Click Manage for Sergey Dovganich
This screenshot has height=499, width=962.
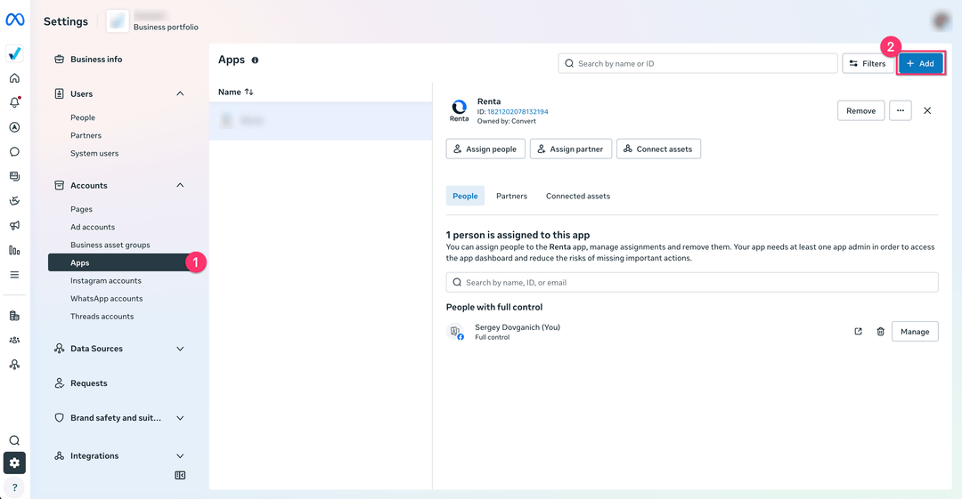915,332
